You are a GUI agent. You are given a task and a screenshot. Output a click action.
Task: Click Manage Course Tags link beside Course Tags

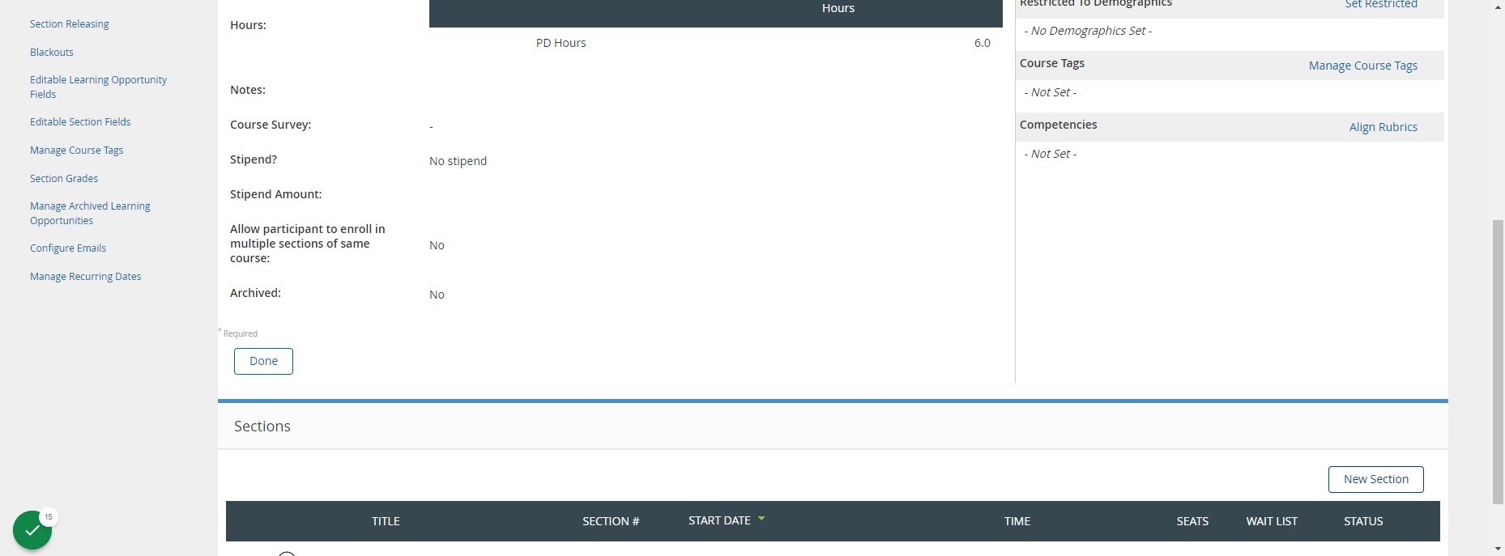[1362, 66]
